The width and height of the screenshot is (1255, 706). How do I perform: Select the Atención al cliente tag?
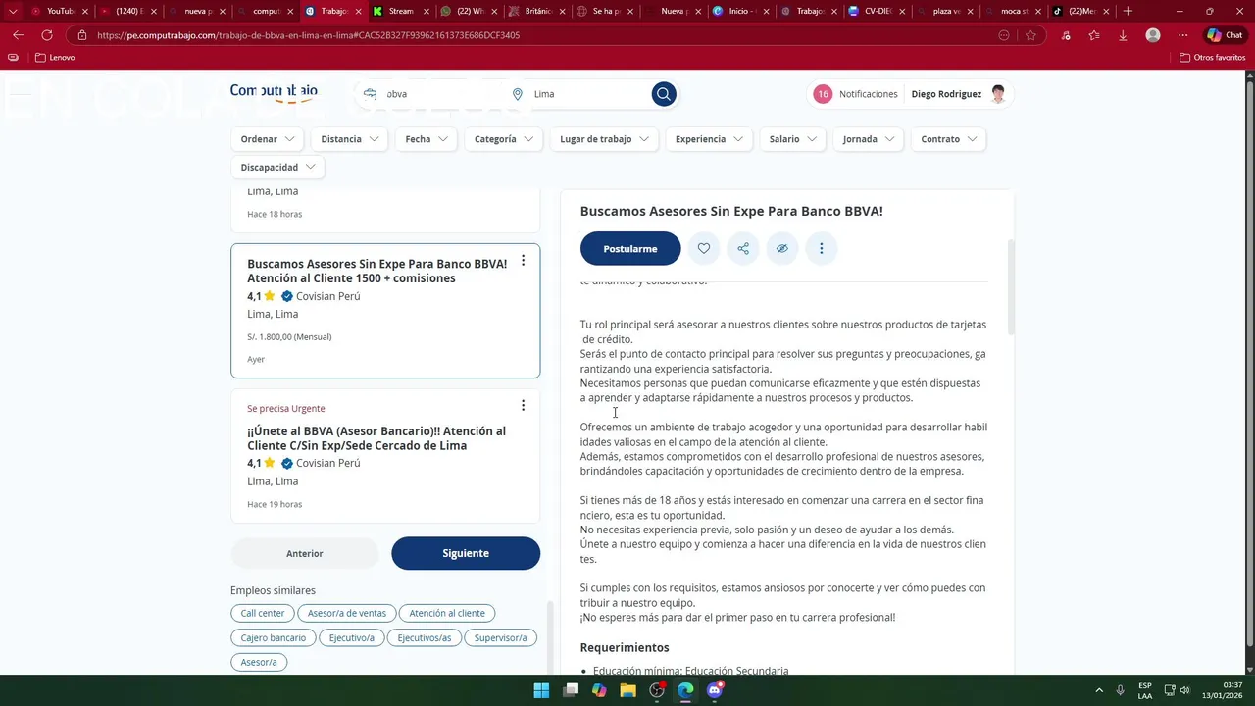click(x=447, y=613)
